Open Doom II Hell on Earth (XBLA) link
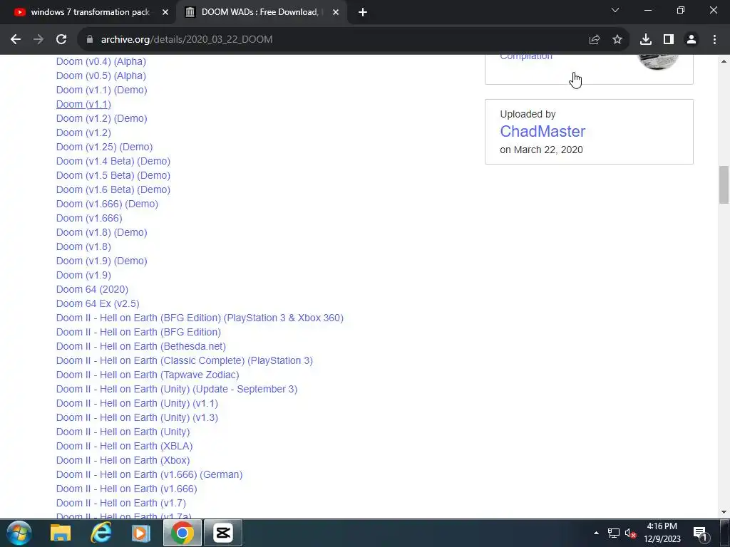The width and height of the screenshot is (730, 547). [x=124, y=446]
